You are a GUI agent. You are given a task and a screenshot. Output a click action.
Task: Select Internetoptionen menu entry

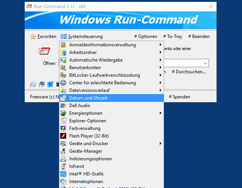pyautogui.click(x=111, y=182)
